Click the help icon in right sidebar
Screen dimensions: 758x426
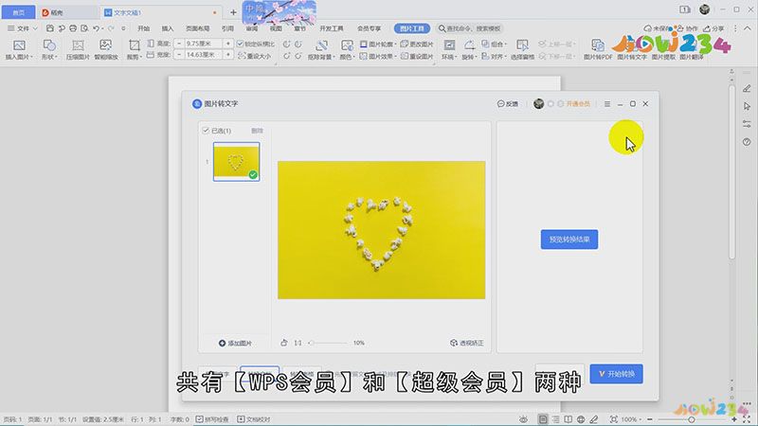click(747, 142)
